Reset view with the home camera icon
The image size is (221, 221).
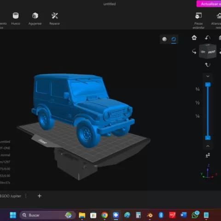pyautogui.click(x=194, y=38)
